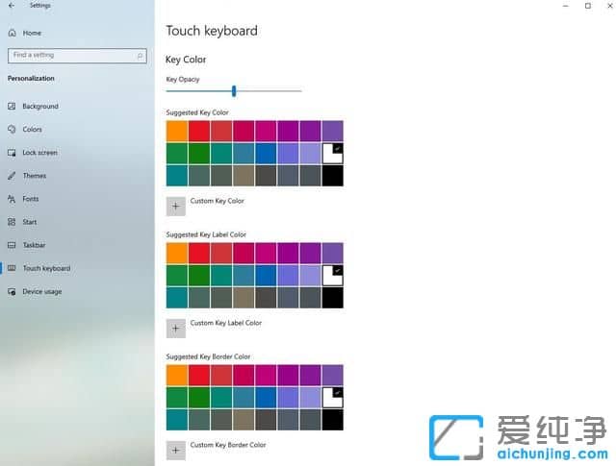Open the Taskbar settings page
Image resolution: width=616 pixels, height=466 pixels.
pos(33,245)
